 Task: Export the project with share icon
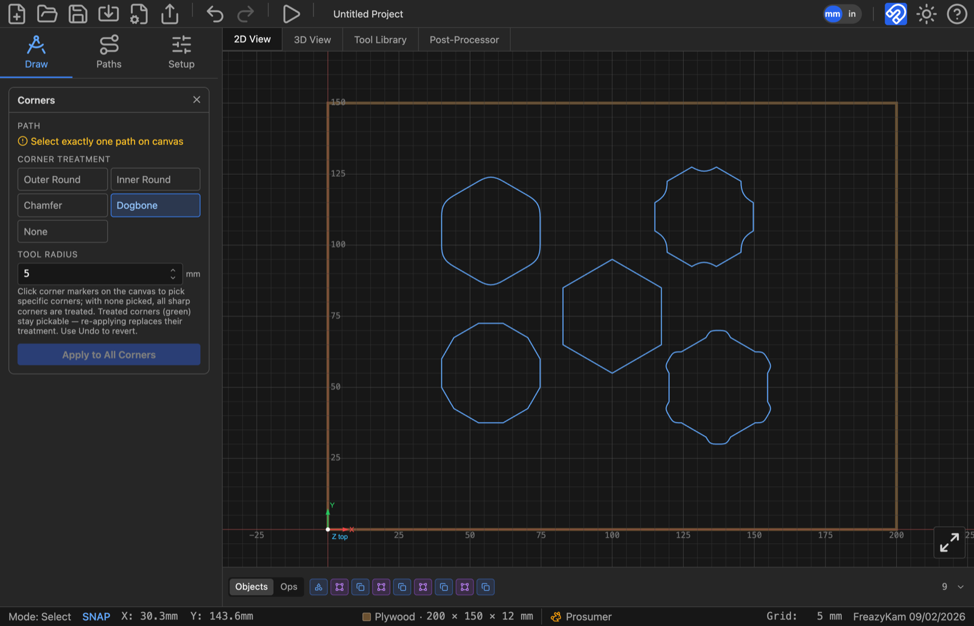point(170,13)
